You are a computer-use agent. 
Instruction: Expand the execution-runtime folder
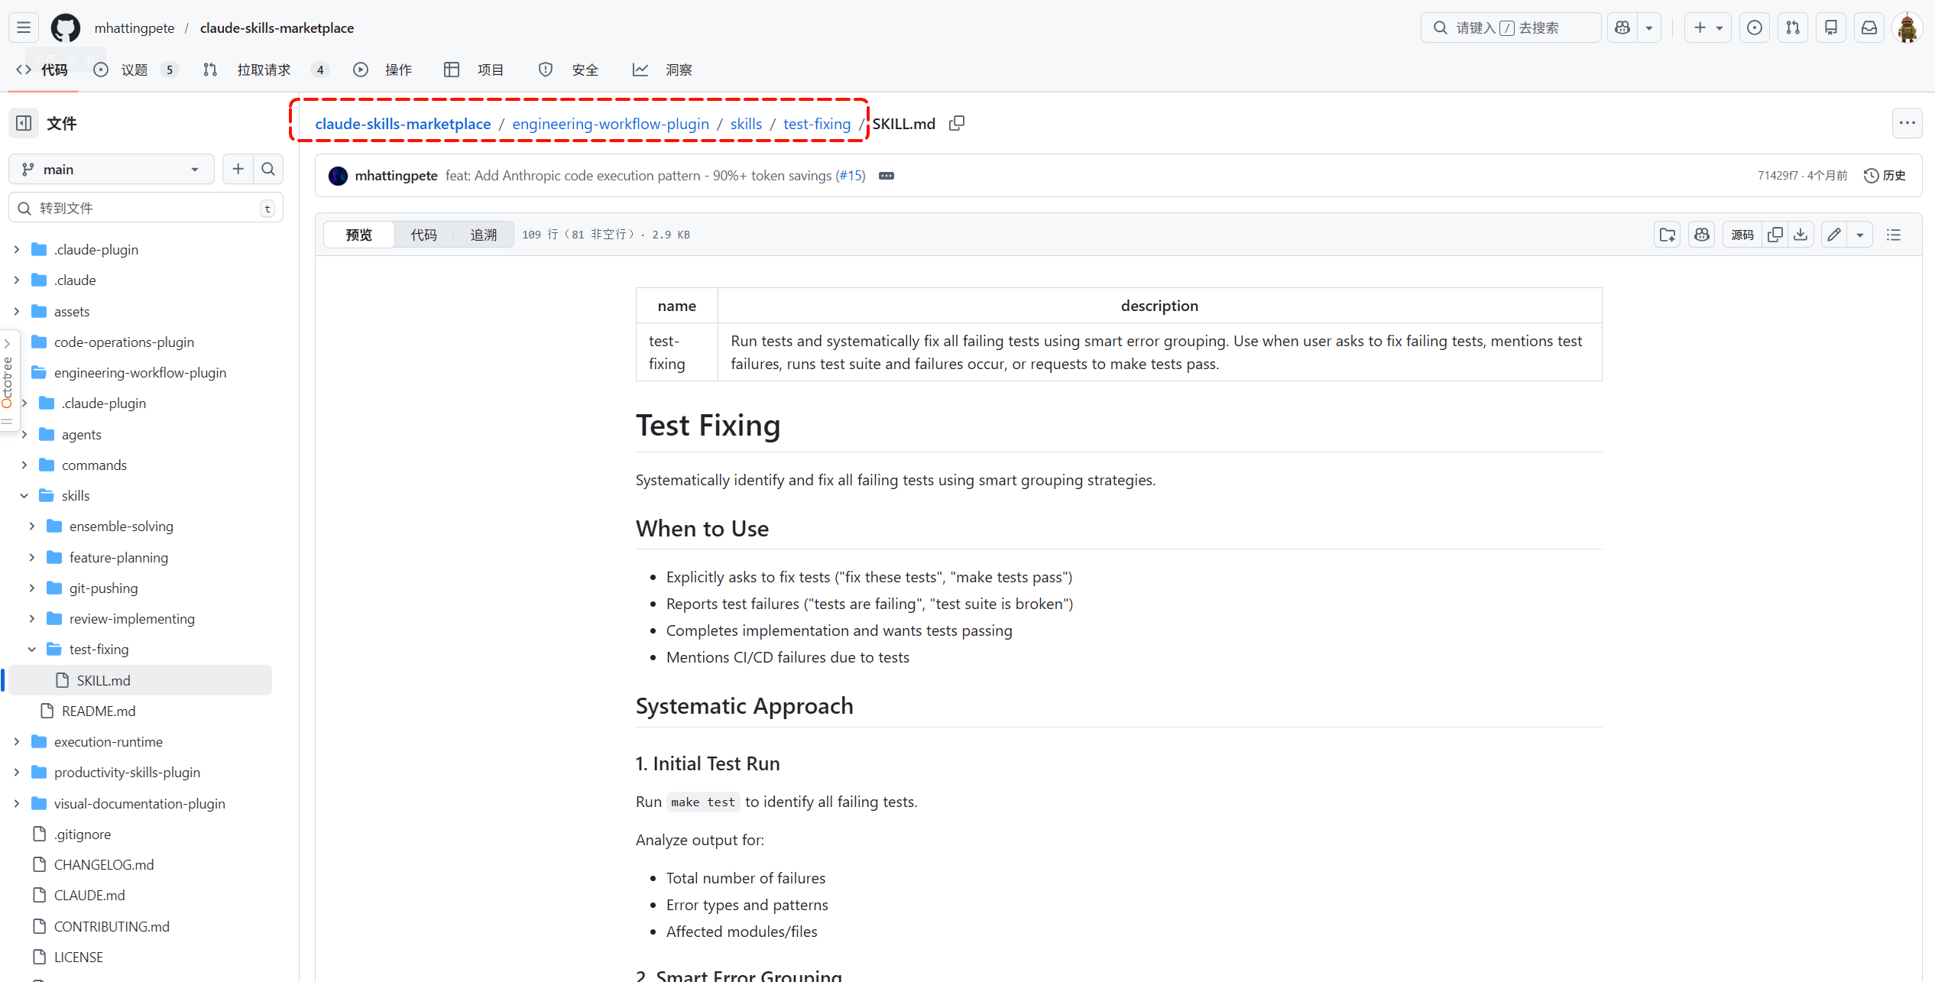(x=17, y=741)
